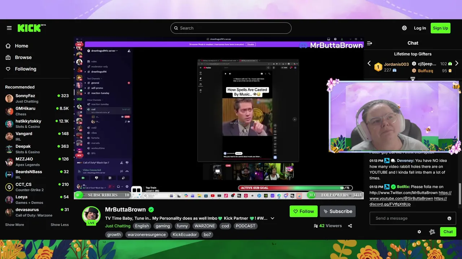The image size is (462, 259).
Task: Expand the stream title with the chevron
Action: 273,218
